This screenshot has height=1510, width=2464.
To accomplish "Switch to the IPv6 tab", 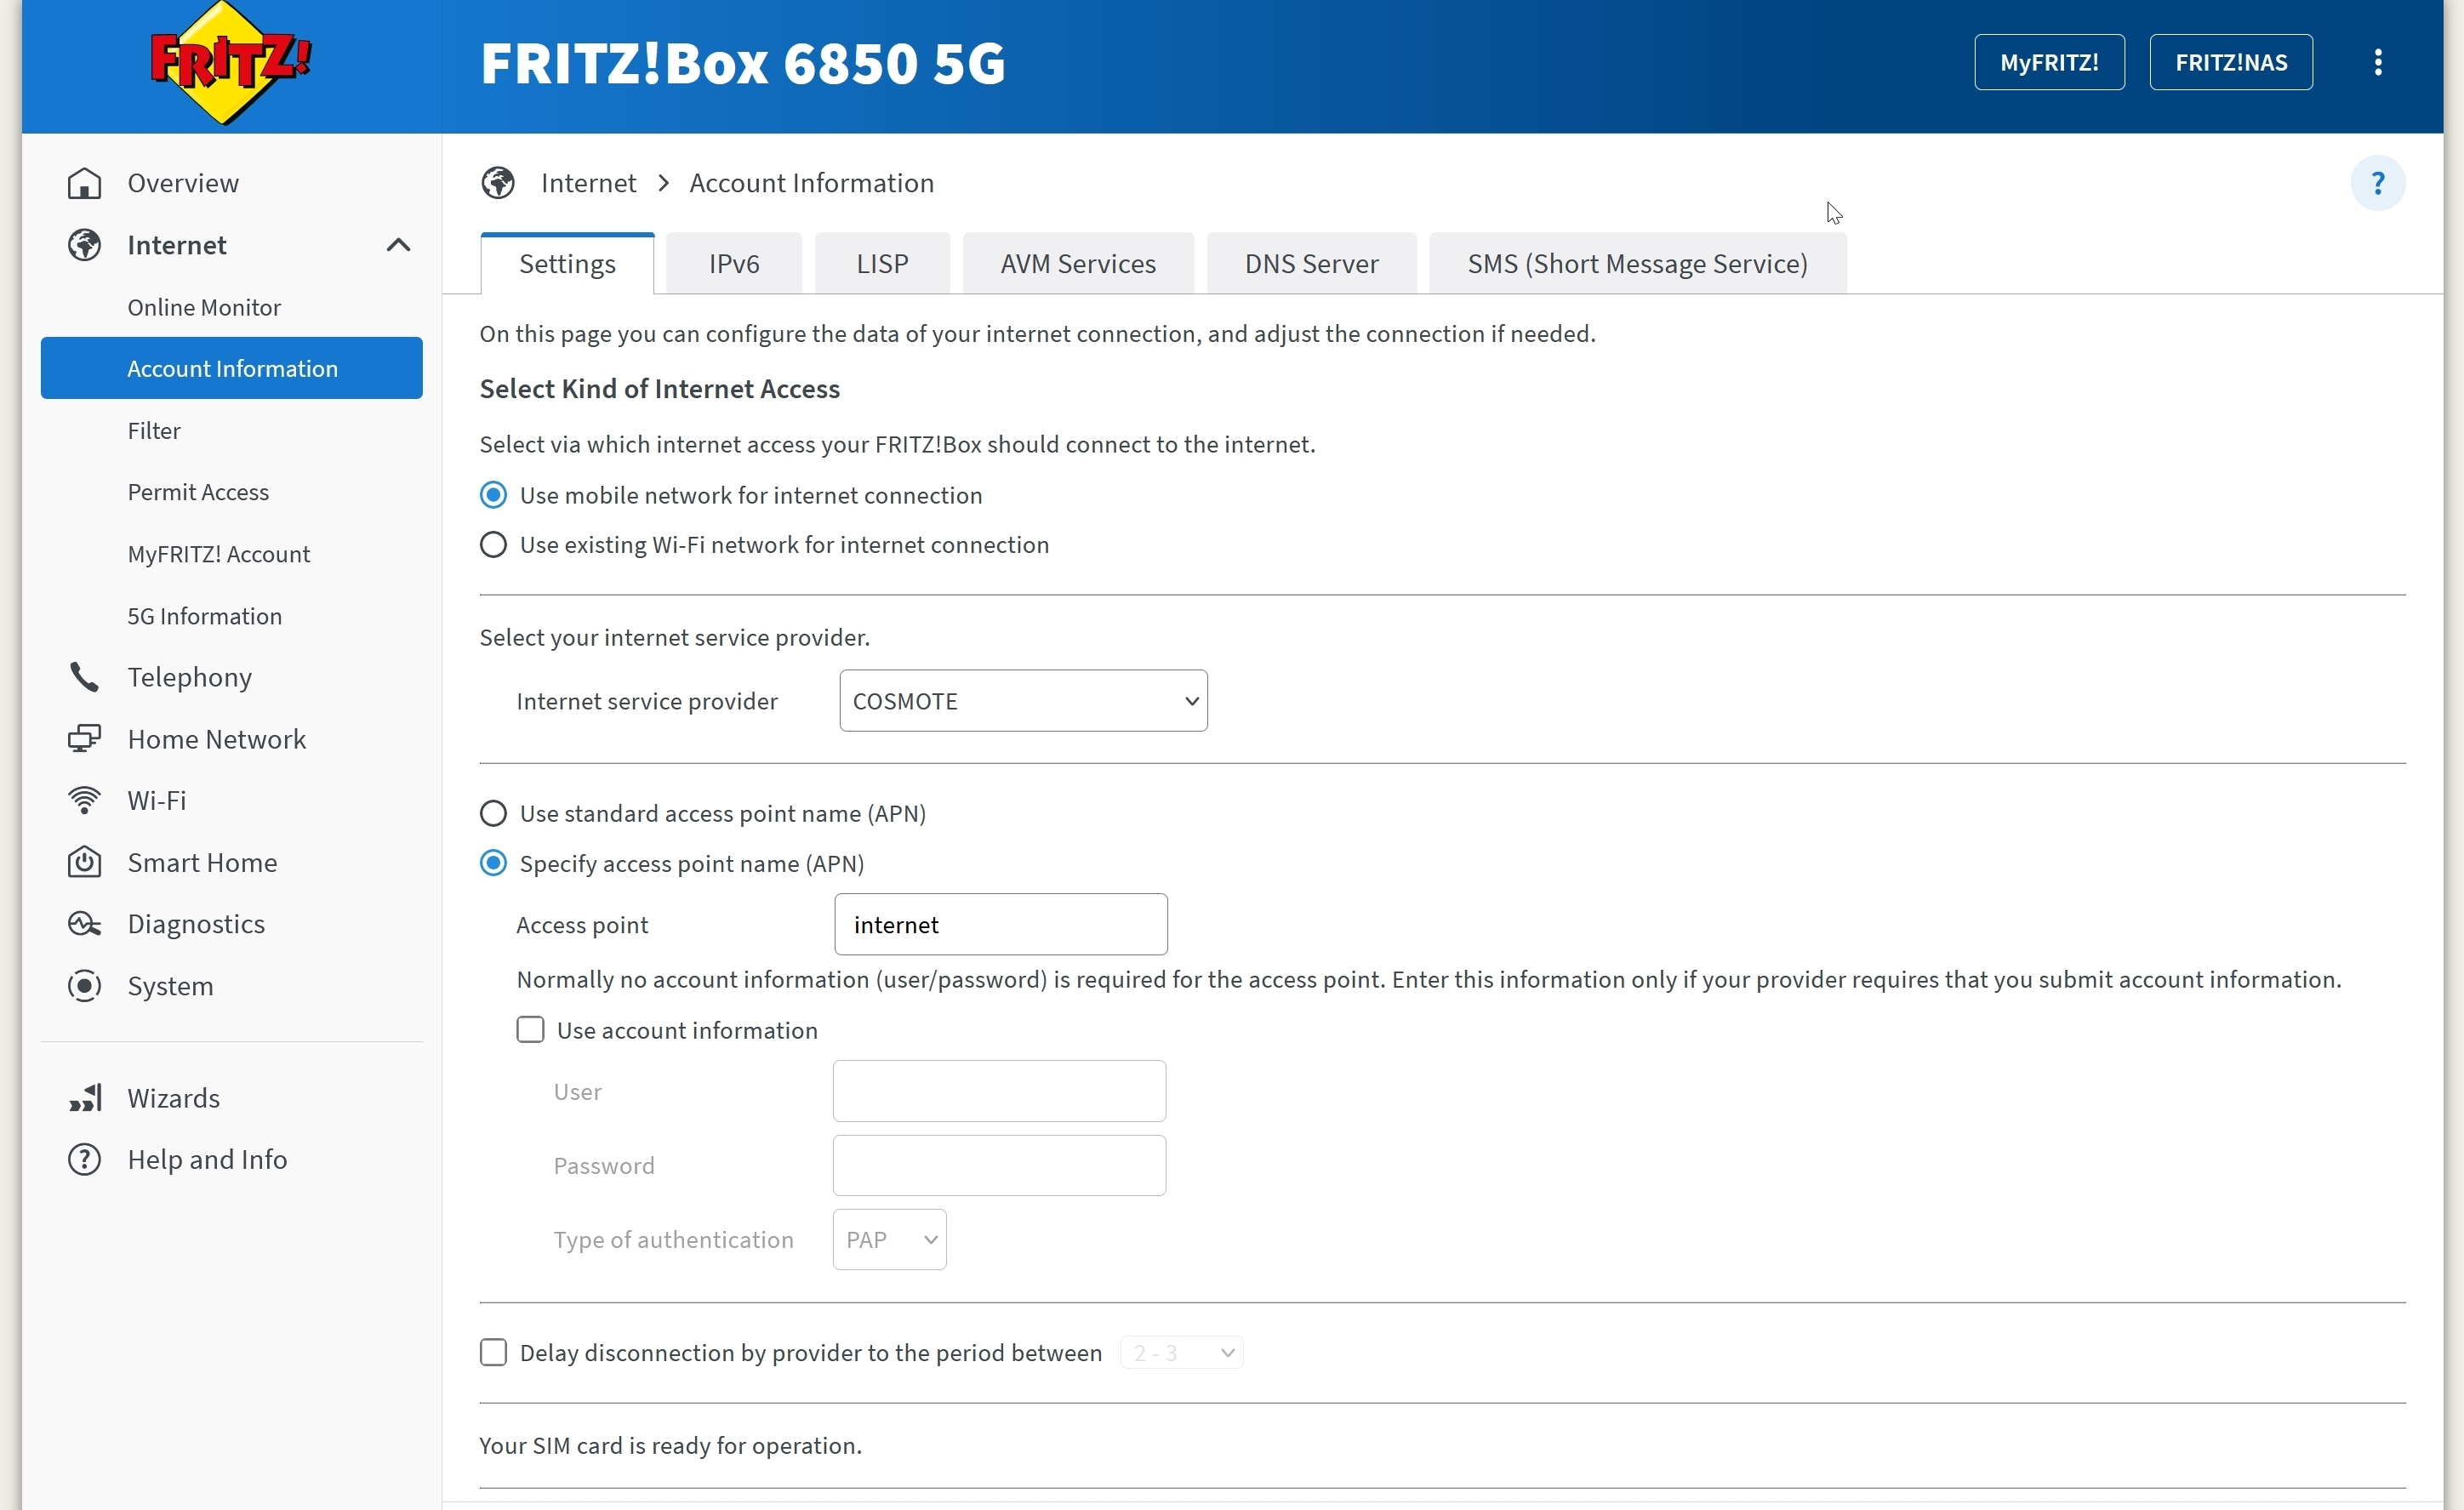I will click(734, 264).
